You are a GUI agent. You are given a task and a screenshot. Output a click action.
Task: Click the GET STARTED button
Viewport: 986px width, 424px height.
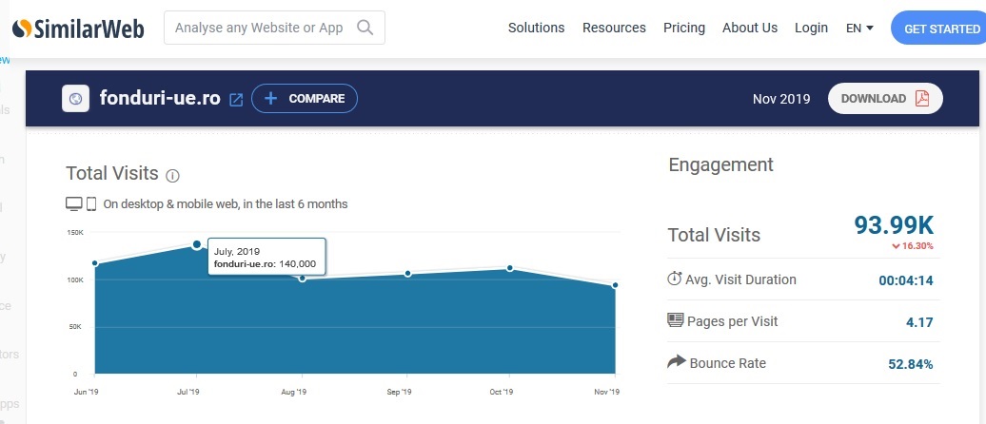(938, 29)
